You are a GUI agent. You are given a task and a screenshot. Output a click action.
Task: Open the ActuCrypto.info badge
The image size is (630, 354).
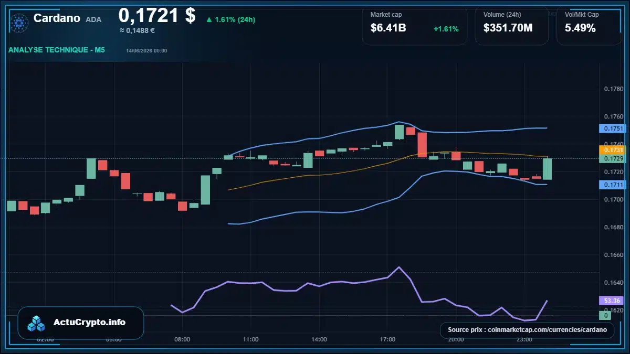tap(81, 323)
